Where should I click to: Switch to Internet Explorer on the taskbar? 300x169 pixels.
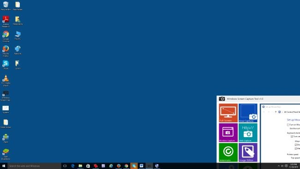111,166
